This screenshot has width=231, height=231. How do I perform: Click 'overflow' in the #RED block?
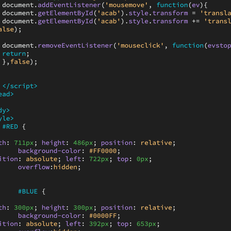coord(34,167)
